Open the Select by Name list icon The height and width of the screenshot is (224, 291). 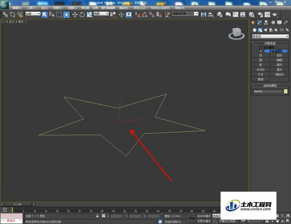[52, 14]
